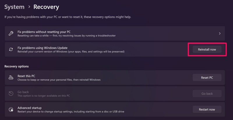233x120 pixels.
Task: Click the Recovery page heading
Action: click(x=46, y=6)
